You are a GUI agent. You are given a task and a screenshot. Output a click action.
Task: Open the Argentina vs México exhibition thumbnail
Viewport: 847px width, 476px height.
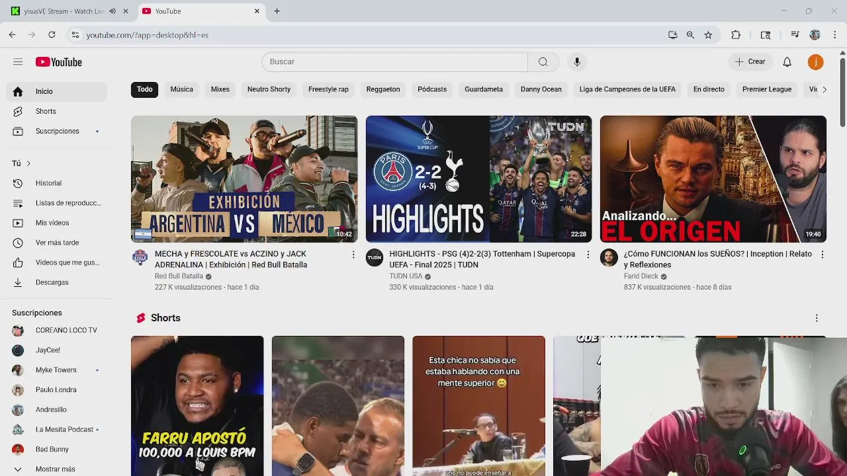coord(244,179)
